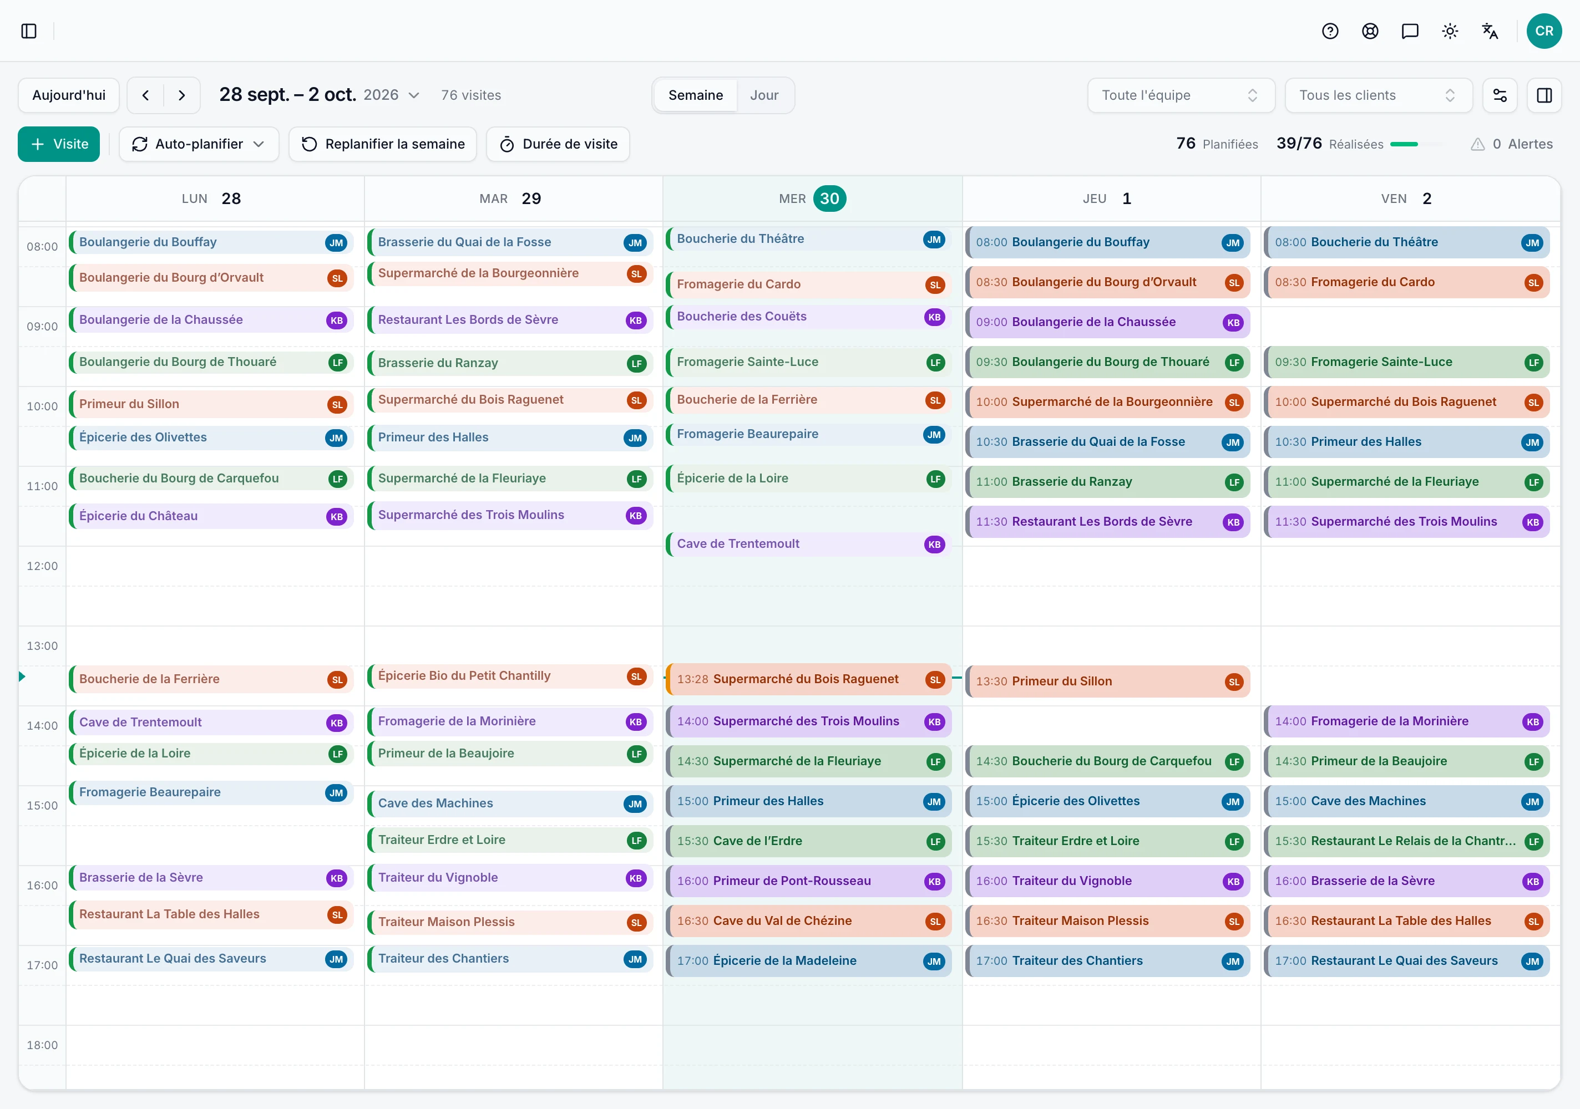The image size is (1580, 1109).
Task: Click KB badge on Cave de Trentemoult Wednesday
Action: (934, 544)
